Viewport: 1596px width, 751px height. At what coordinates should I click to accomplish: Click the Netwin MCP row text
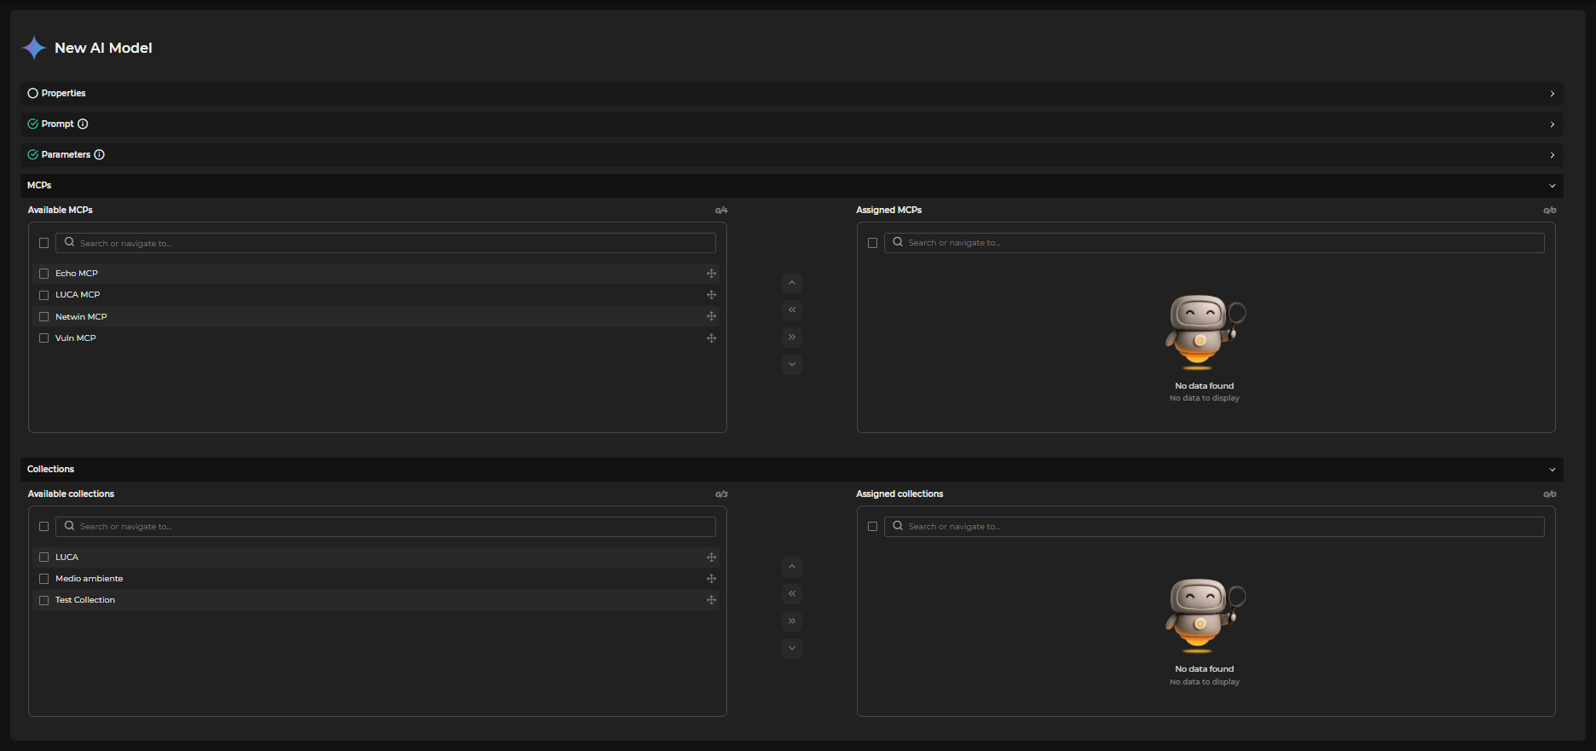[81, 317]
